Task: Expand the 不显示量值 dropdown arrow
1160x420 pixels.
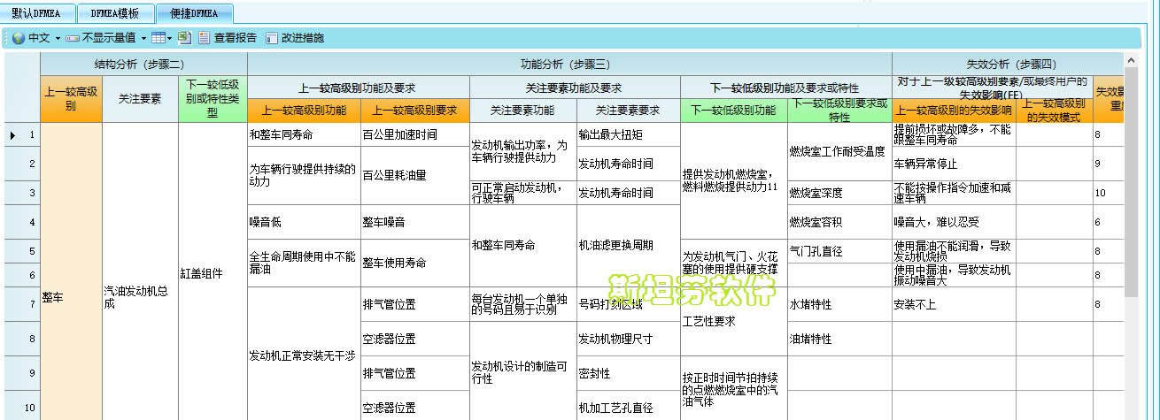Action: pos(143,38)
